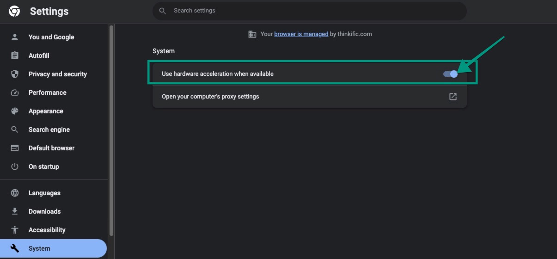
Task: Click the Downloads arrow icon
Action: [x=15, y=211]
